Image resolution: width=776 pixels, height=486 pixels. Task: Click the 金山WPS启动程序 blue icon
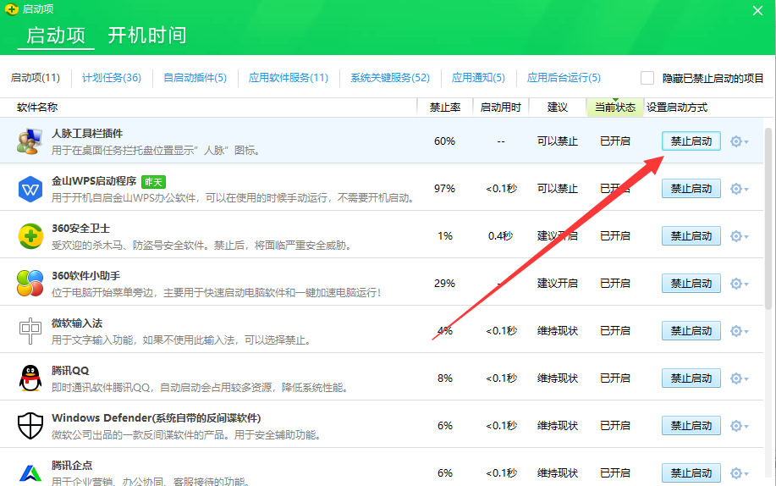(30, 188)
